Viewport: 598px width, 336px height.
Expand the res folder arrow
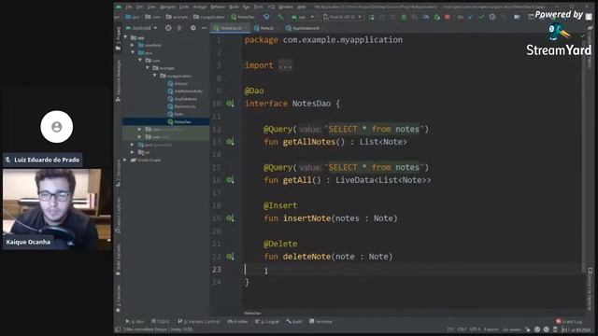(x=133, y=152)
